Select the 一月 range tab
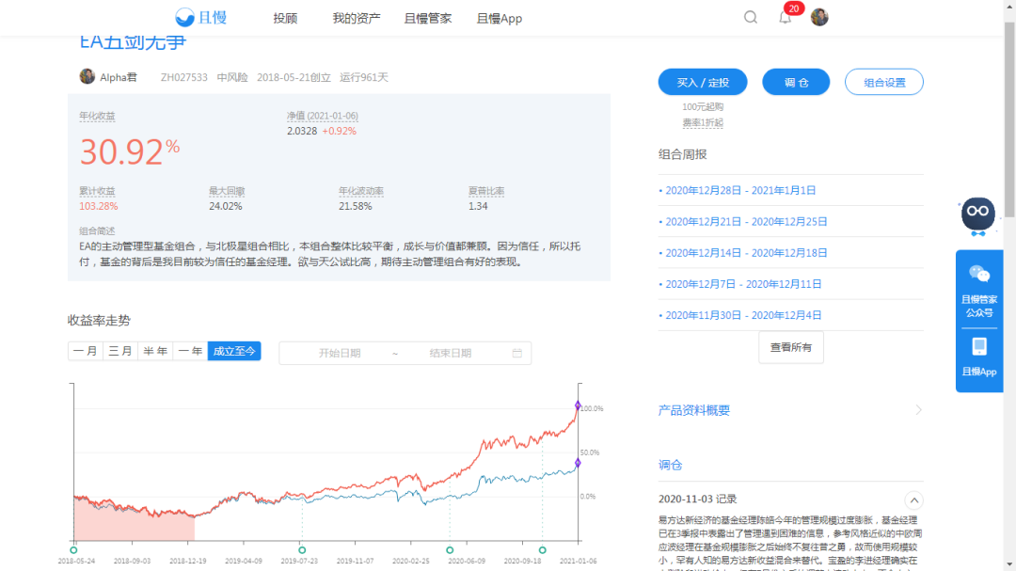The height and width of the screenshot is (571, 1016). click(x=85, y=351)
